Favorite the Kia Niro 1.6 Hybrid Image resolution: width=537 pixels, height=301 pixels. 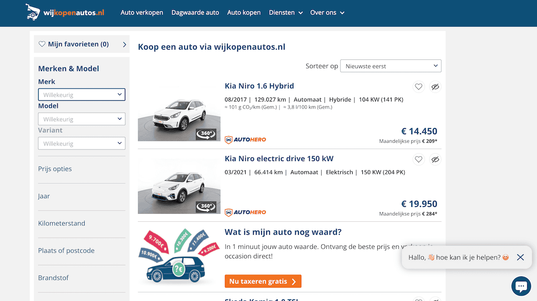pos(418,87)
